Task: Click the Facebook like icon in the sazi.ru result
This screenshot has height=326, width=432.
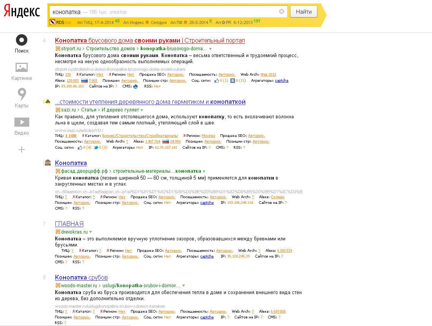Action: (80, 148)
